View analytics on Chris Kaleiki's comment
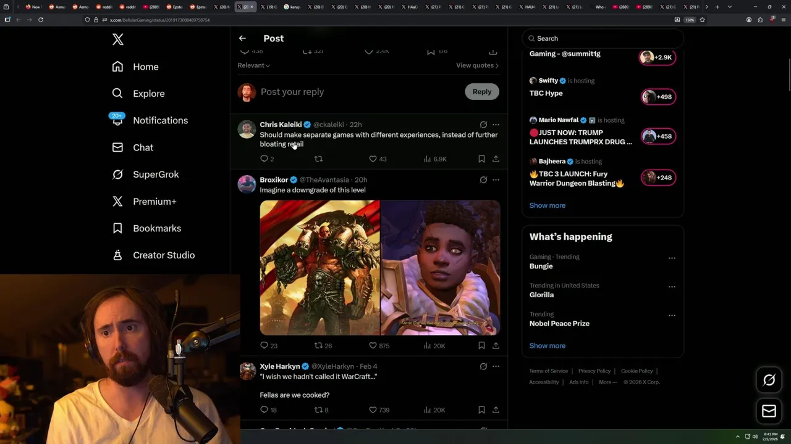This screenshot has width=791, height=444. point(435,159)
